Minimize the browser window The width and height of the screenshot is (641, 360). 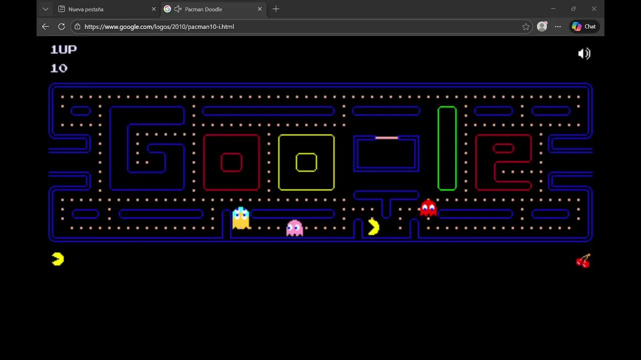point(553,9)
